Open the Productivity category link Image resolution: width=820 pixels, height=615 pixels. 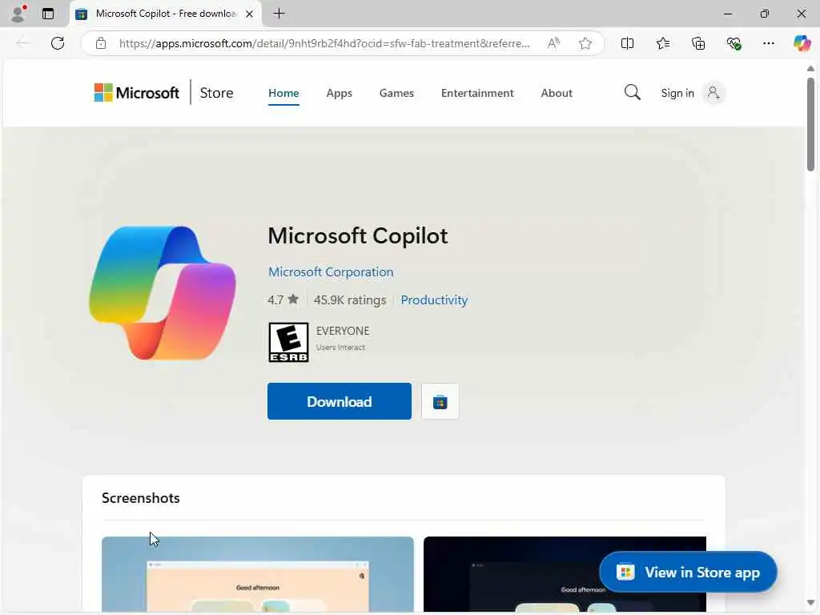click(434, 300)
